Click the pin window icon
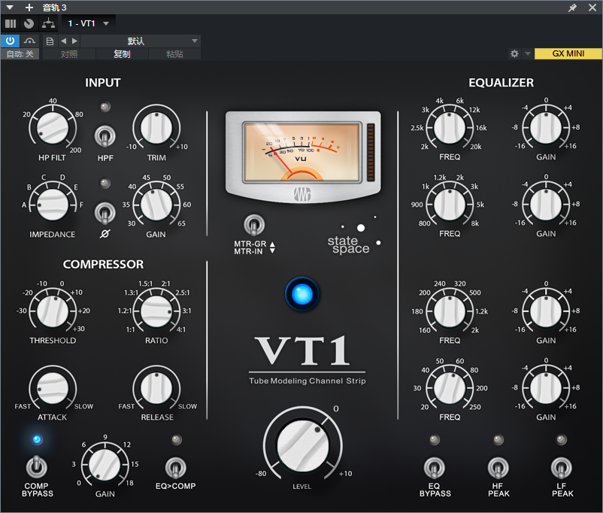 click(572, 8)
